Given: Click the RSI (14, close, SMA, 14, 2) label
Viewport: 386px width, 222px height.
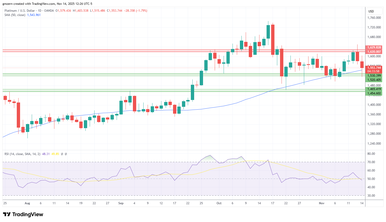Looking at the screenshot, I should 22,154.
